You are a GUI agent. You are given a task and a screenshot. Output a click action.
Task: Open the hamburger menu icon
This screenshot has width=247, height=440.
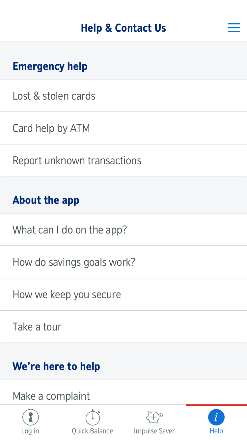point(234,28)
